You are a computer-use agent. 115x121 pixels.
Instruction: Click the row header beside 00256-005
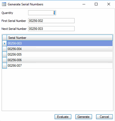(x=4, y=55)
